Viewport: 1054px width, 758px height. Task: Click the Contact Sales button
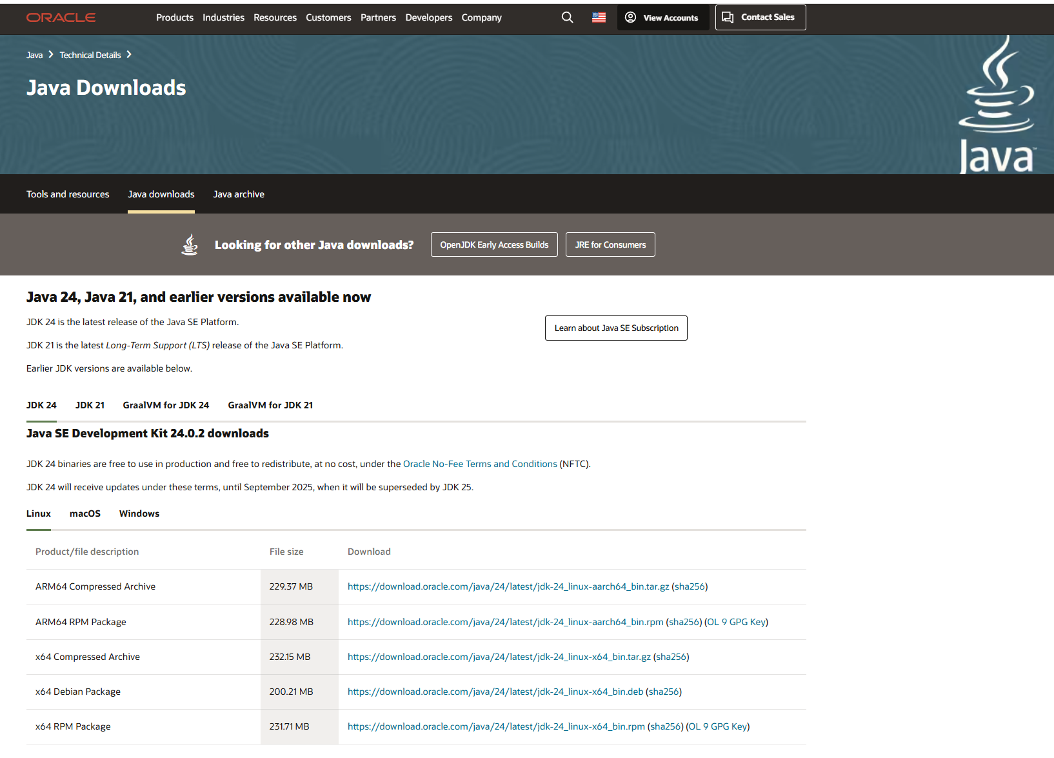tap(761, 17)
